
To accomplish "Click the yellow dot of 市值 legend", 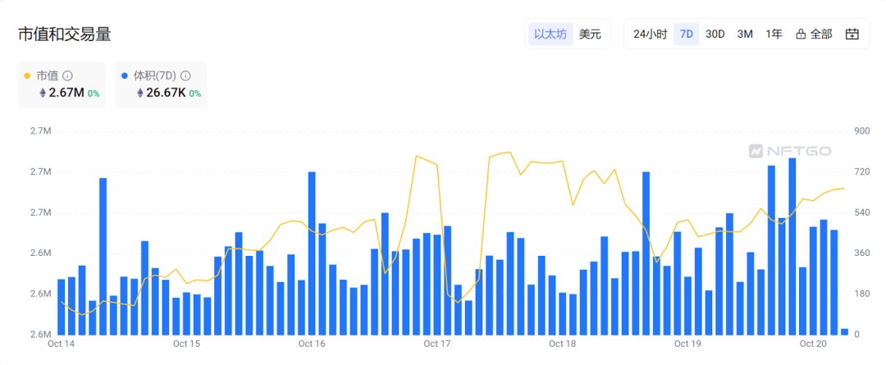I will click(28, 75).
